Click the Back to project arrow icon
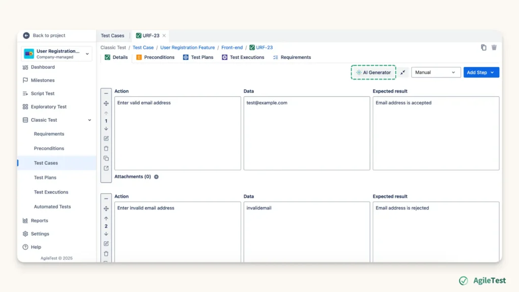519x292 pixels. pos(26,35)
